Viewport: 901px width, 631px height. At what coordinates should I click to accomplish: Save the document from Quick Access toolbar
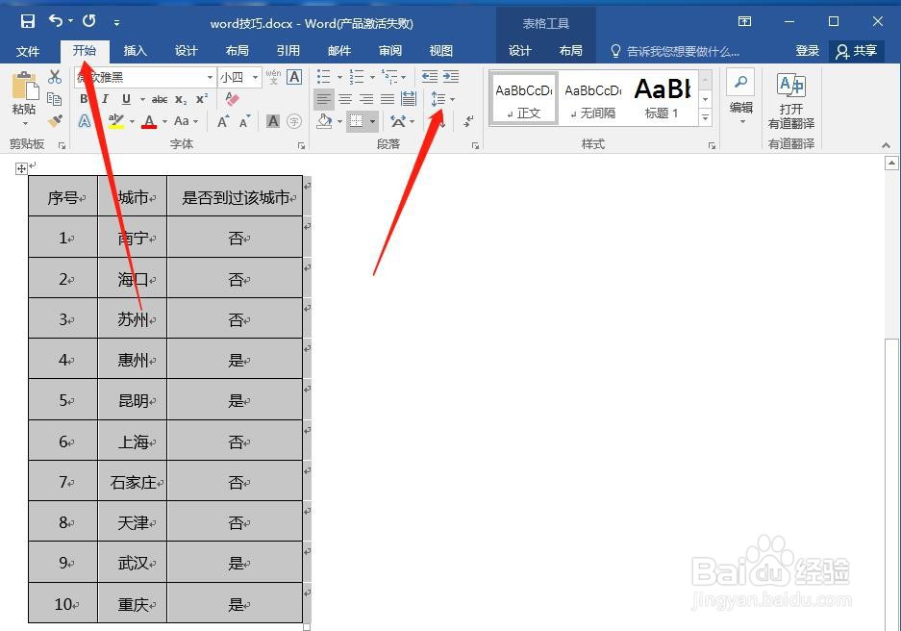click(x=27, y=20)
